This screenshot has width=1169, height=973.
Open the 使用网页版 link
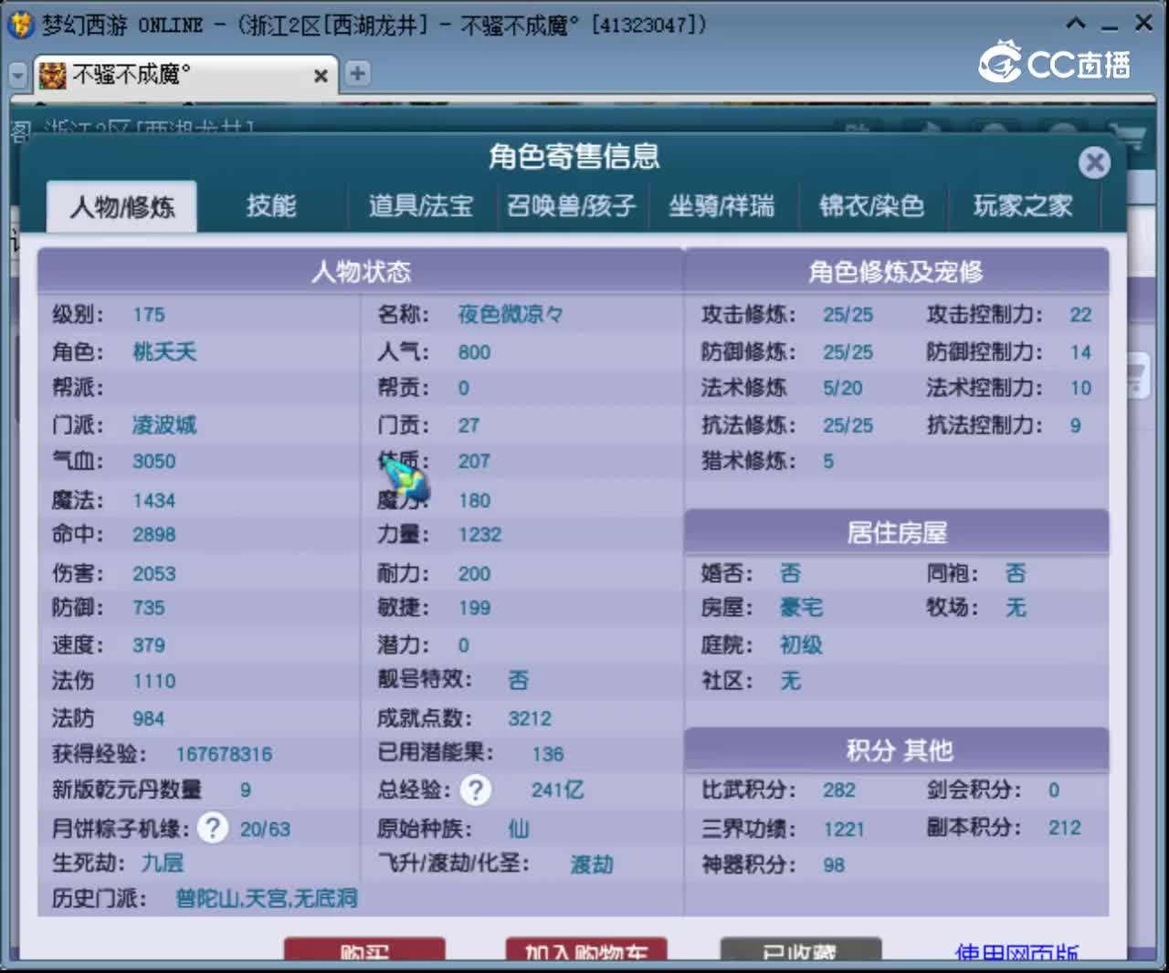(1016, 952)
